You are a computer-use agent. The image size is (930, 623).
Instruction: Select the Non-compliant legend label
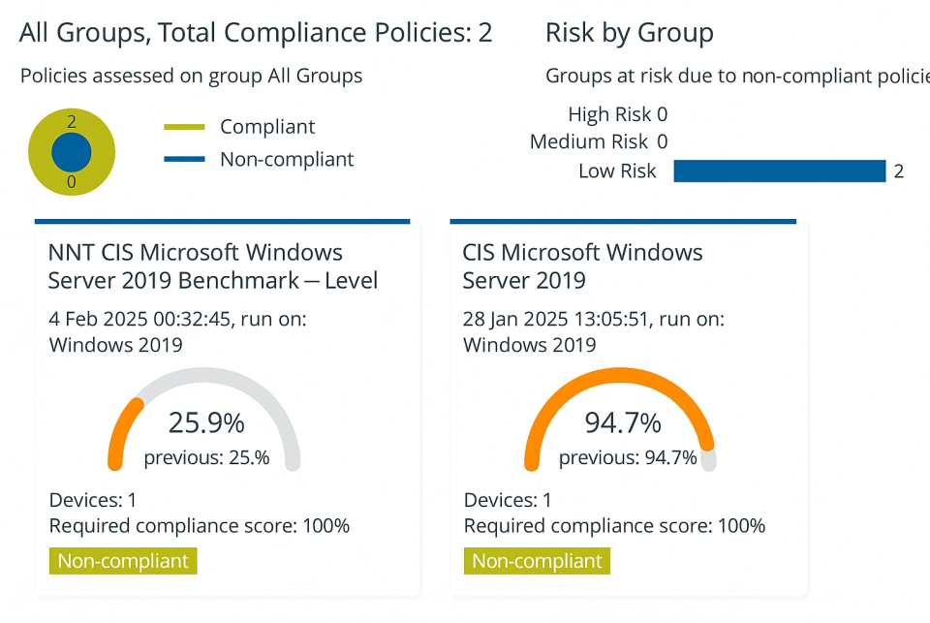(x=287, y=160)
